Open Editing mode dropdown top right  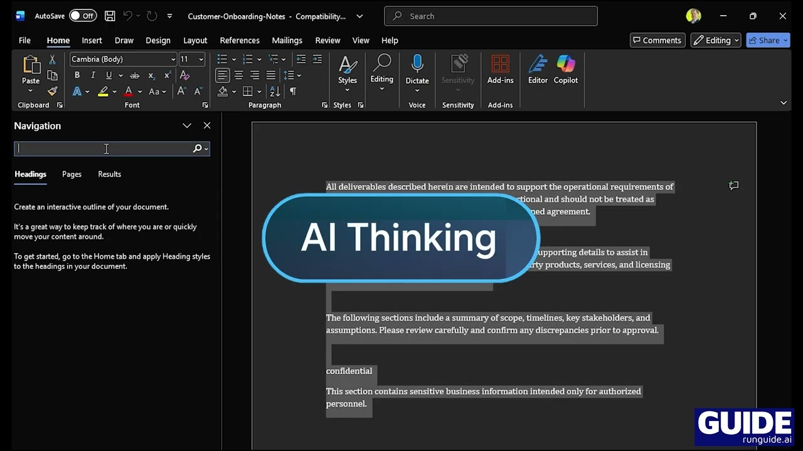tap(716, 40)
